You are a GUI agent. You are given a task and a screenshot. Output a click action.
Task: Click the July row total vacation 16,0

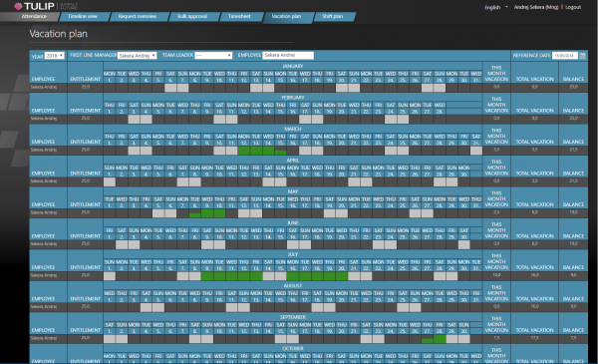coord(534,275)
